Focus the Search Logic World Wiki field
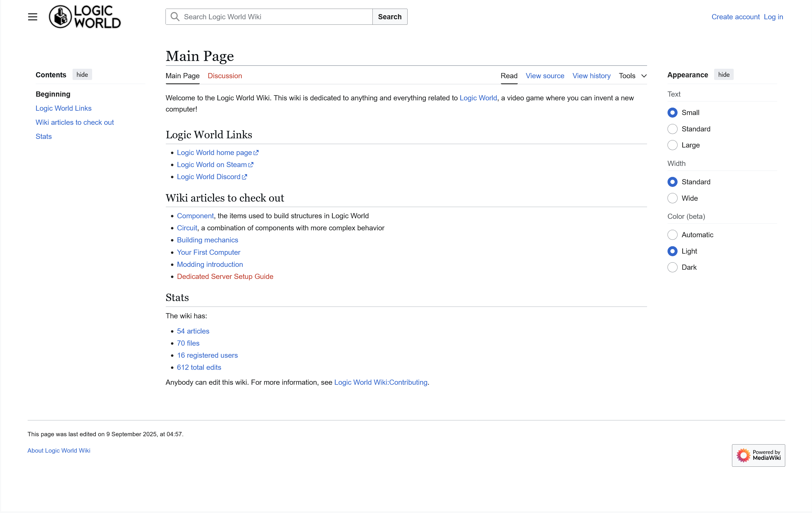The height and width of the screenshot is (513, 812). pyautogui.click(x=269, y=17)
